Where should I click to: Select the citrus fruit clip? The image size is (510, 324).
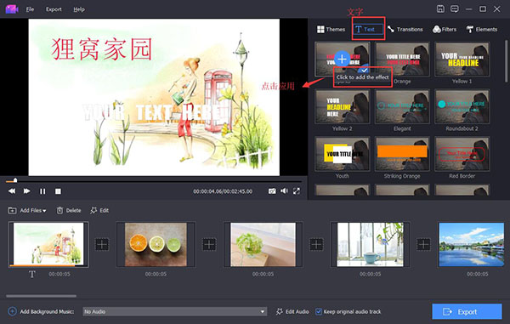tap(156, 244)
